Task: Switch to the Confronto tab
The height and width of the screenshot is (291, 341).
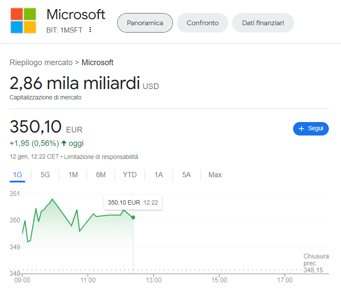Action: (x=203, y=23)
